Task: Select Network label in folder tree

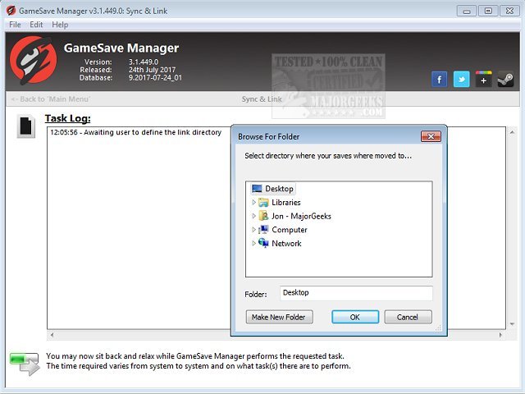Action: (x=286, y=243)
